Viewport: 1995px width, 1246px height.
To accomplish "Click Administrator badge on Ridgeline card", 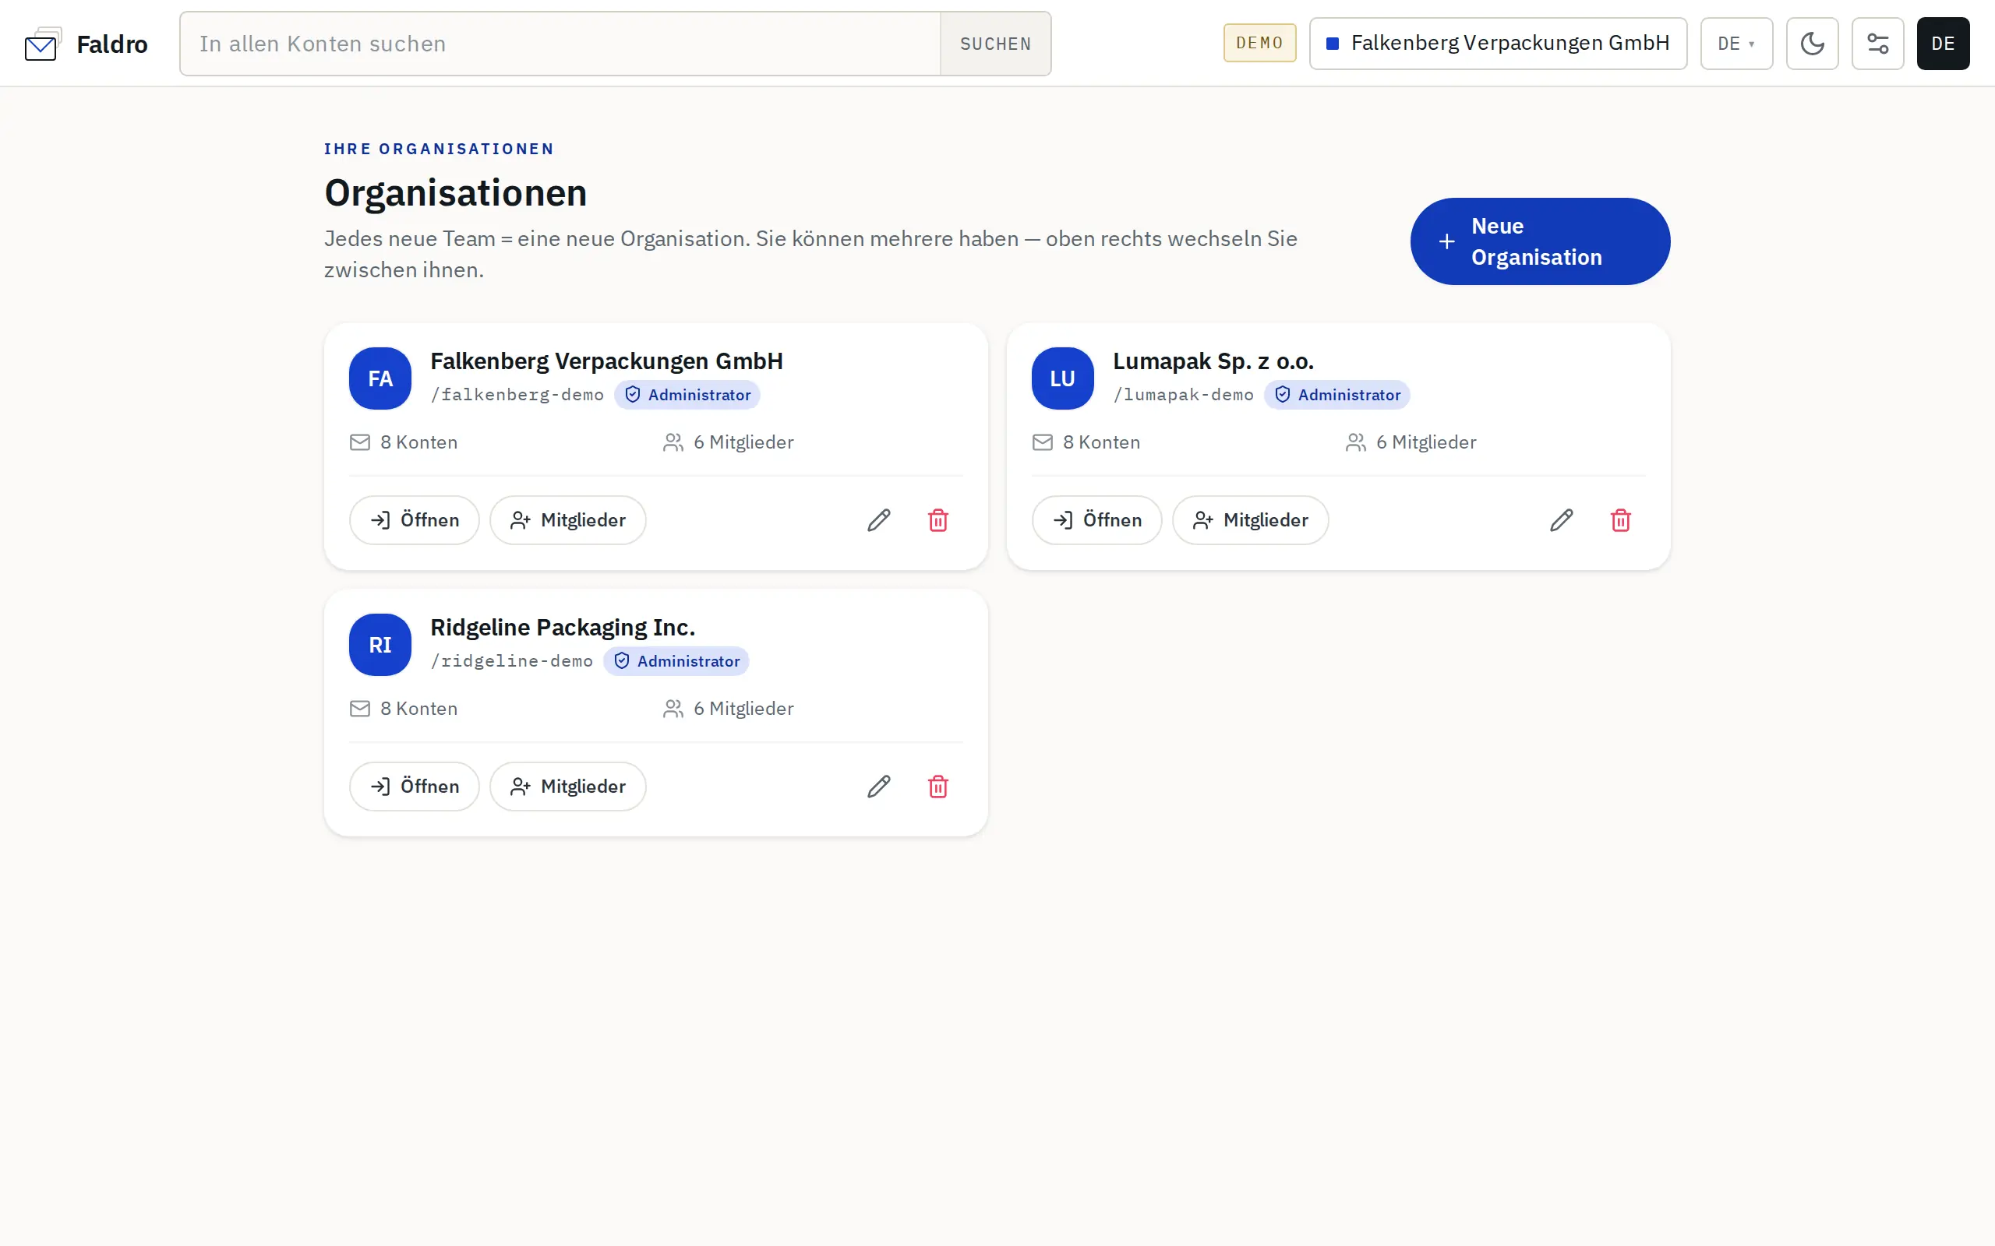I will point(676,661).
